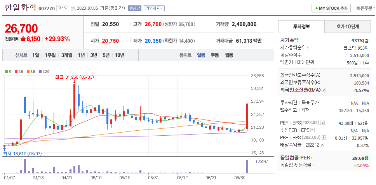376x185 pixels.
Task: Click the 한일화학 stock name
Action: click(x=21, y=7)
